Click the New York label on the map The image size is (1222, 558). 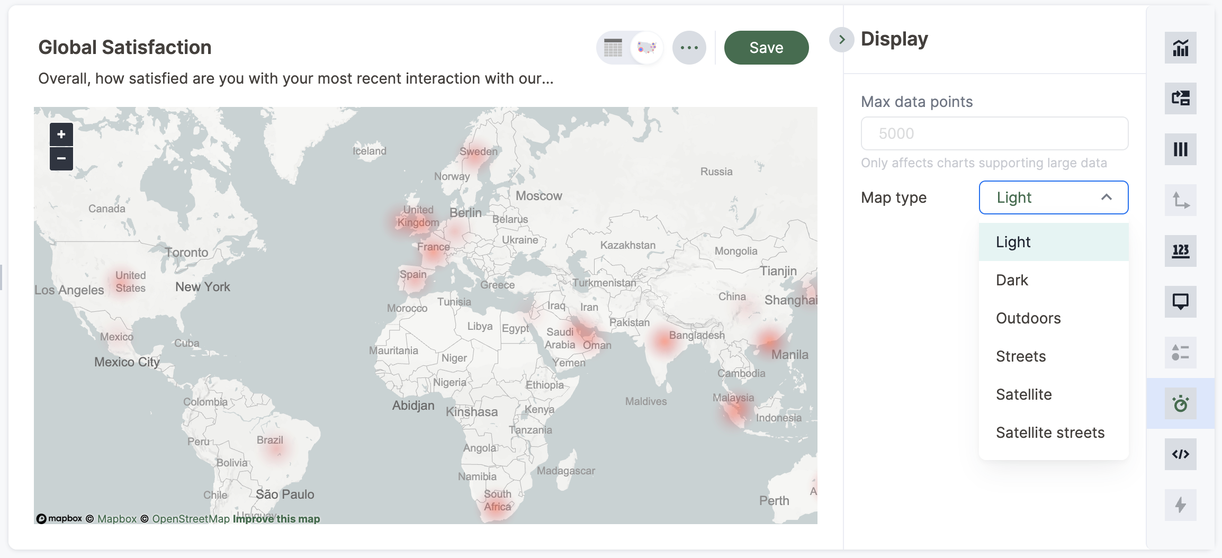(203, 287)
